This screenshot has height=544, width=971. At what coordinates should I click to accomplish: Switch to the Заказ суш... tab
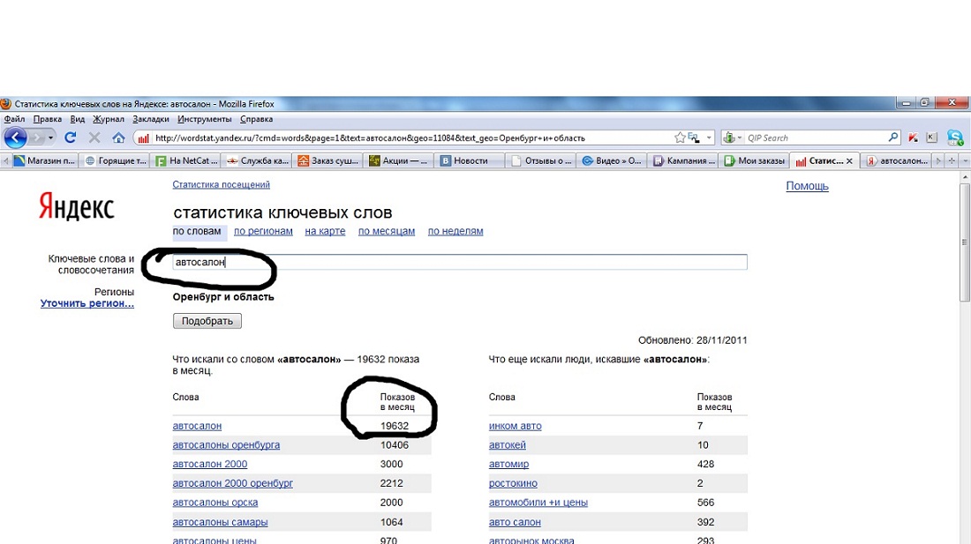328,160
